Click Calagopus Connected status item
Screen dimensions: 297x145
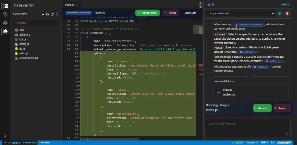click(20, 143)
